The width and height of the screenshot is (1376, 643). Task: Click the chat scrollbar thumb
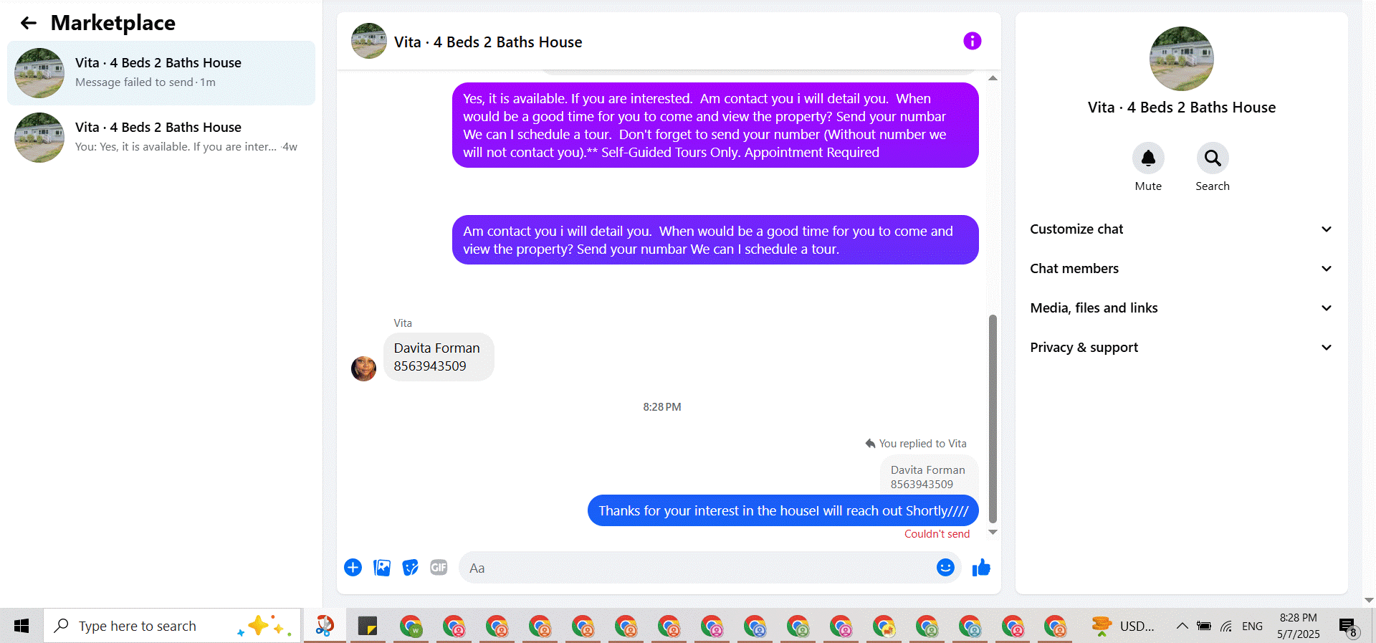pyautogui.click(x=993, y=419)
